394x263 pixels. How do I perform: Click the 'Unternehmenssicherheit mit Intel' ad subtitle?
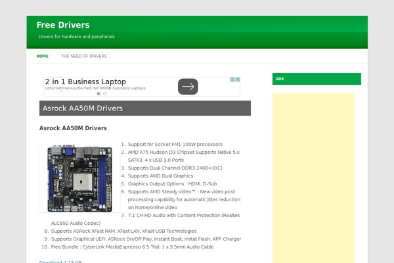(x=95, y=88)
